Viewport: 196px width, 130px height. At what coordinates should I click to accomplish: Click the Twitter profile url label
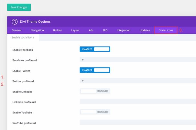click(23, 81)
